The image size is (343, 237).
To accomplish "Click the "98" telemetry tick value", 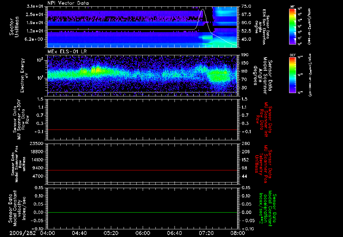I will (x=244, y=168).
